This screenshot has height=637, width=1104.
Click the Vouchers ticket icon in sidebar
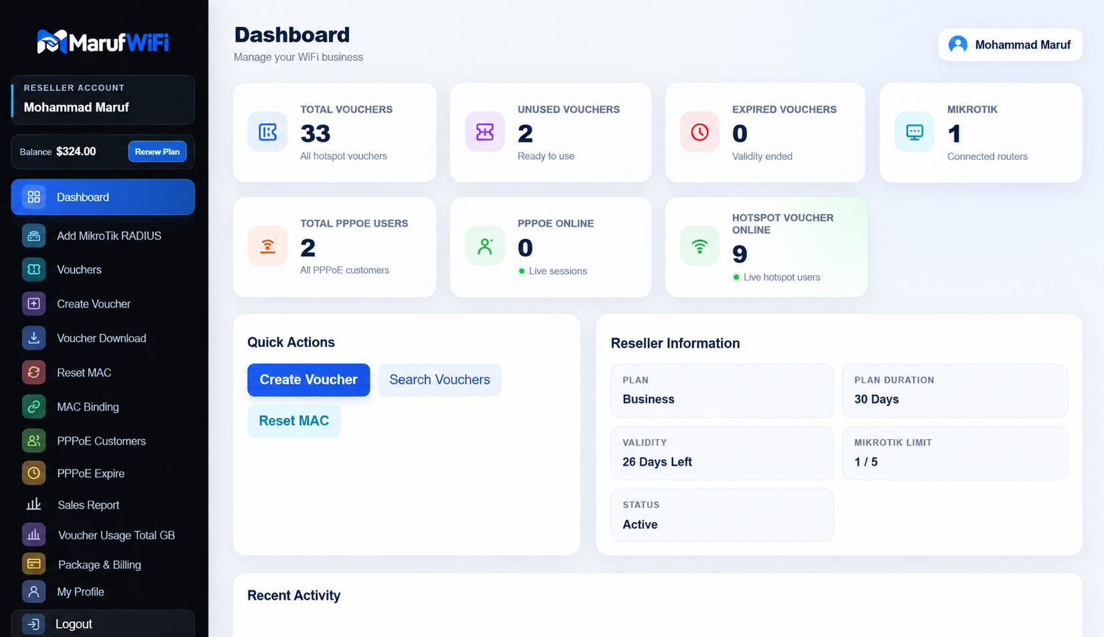[33, 269]
